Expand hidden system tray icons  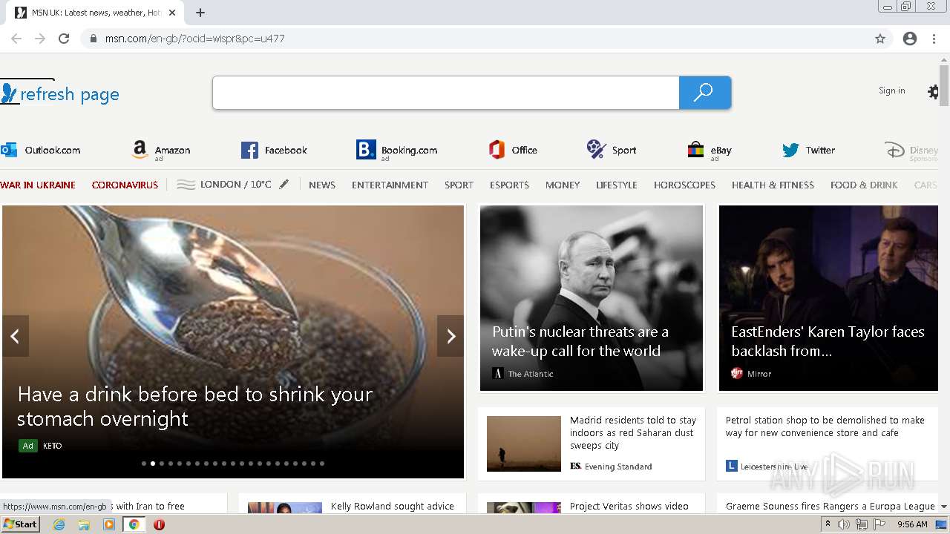(x=828, y=524)
